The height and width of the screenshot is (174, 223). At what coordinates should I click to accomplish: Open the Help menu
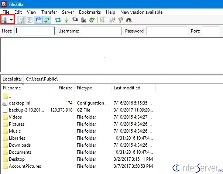click(110, 12)
